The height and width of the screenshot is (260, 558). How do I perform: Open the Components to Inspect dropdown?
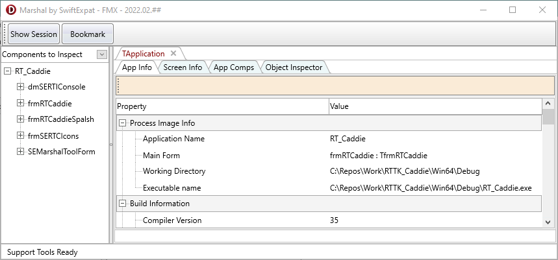[101, 54]
